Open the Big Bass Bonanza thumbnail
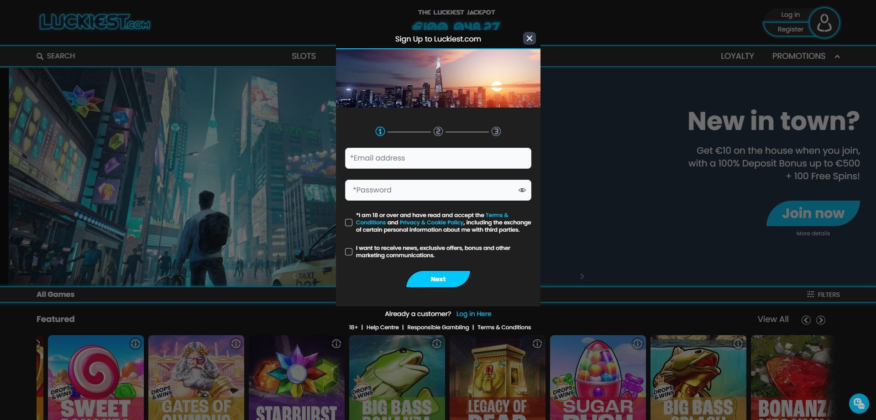Screen dimensions: 876x420 397,378
